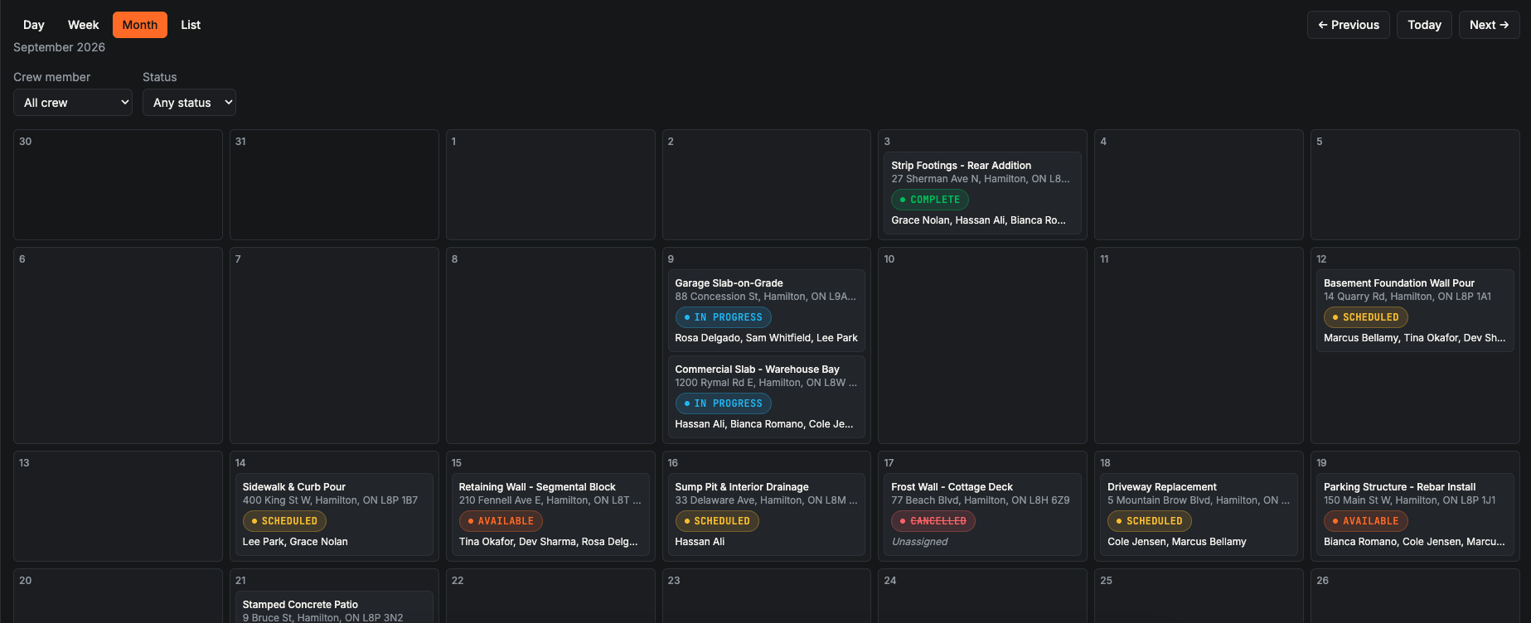
Task: Advance with the Next button
Action: coord(1489,25)
